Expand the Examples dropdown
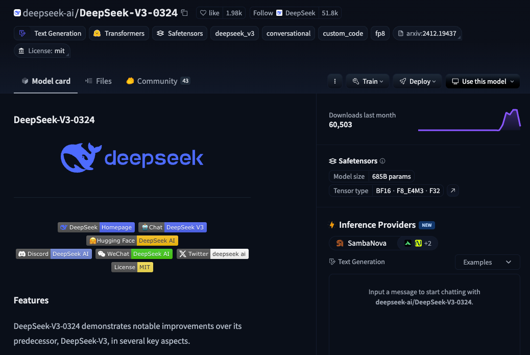This screenshot has height=355, width=530. (487, 262)
